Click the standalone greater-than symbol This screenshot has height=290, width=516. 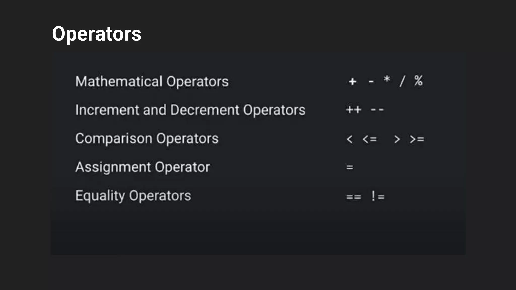(x=397, y=139)
